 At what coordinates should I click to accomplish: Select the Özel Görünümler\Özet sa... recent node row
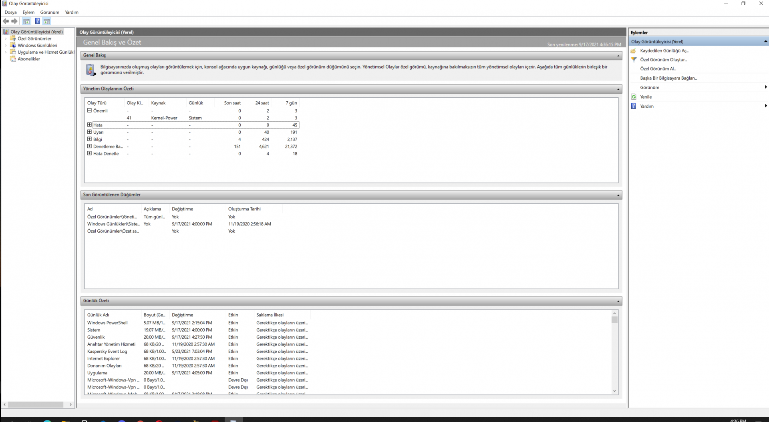[184, 231]
